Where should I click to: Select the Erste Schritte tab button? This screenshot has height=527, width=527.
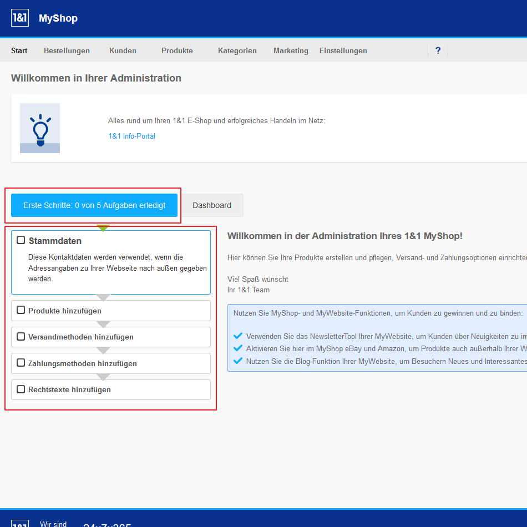click(94, 205)
